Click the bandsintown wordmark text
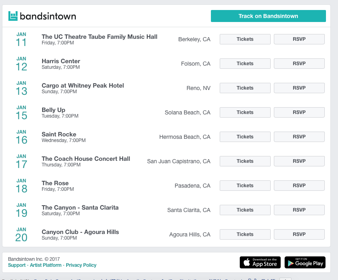338x280 pixels. pyautogui.click(x=48, y=16)
